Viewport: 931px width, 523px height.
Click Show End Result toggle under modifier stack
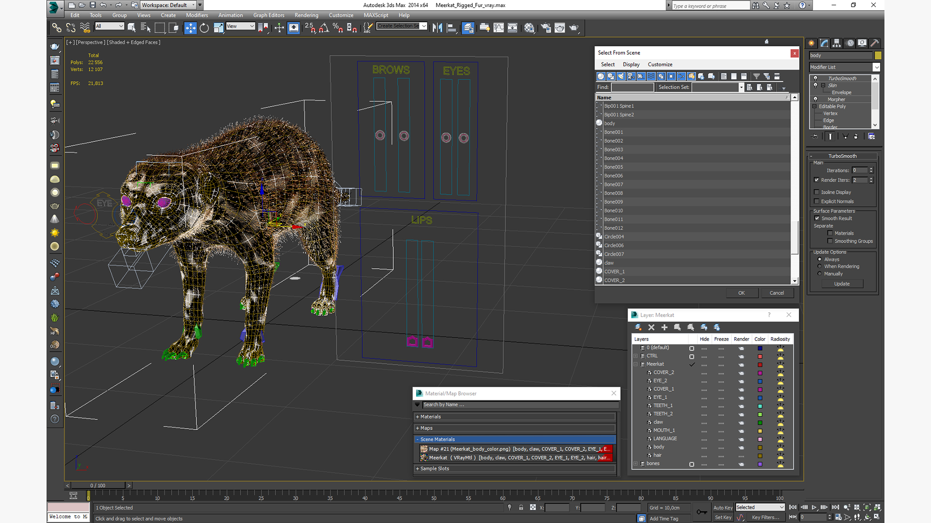[x=830, y=137]
